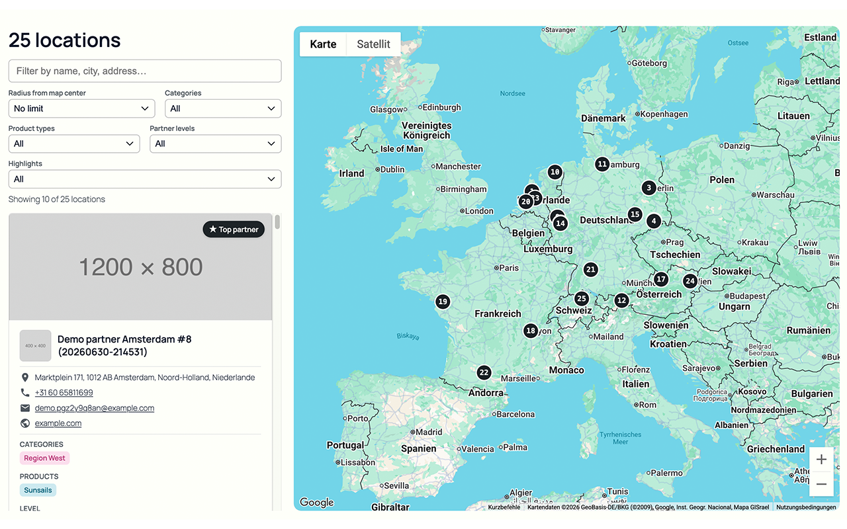847x529 pixels.
Task: Expand the Partner levels dropdown
Action: coord(216,143)
